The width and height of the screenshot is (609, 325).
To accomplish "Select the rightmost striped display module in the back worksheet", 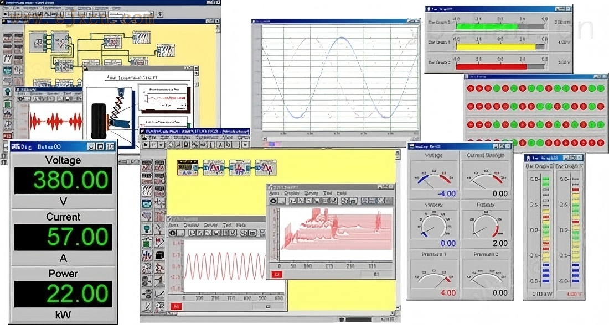I will coord(166,51).
